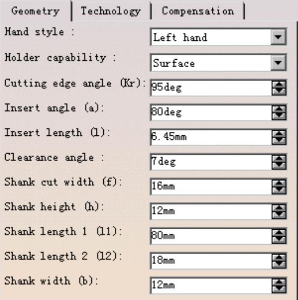Screen dimensions: 298x300
Task: Open the Holder capability dropdown
Action: [x=278, y=63]
